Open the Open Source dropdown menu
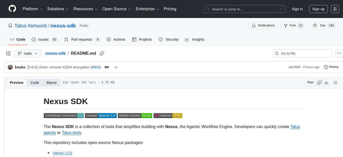 [116, 9]
